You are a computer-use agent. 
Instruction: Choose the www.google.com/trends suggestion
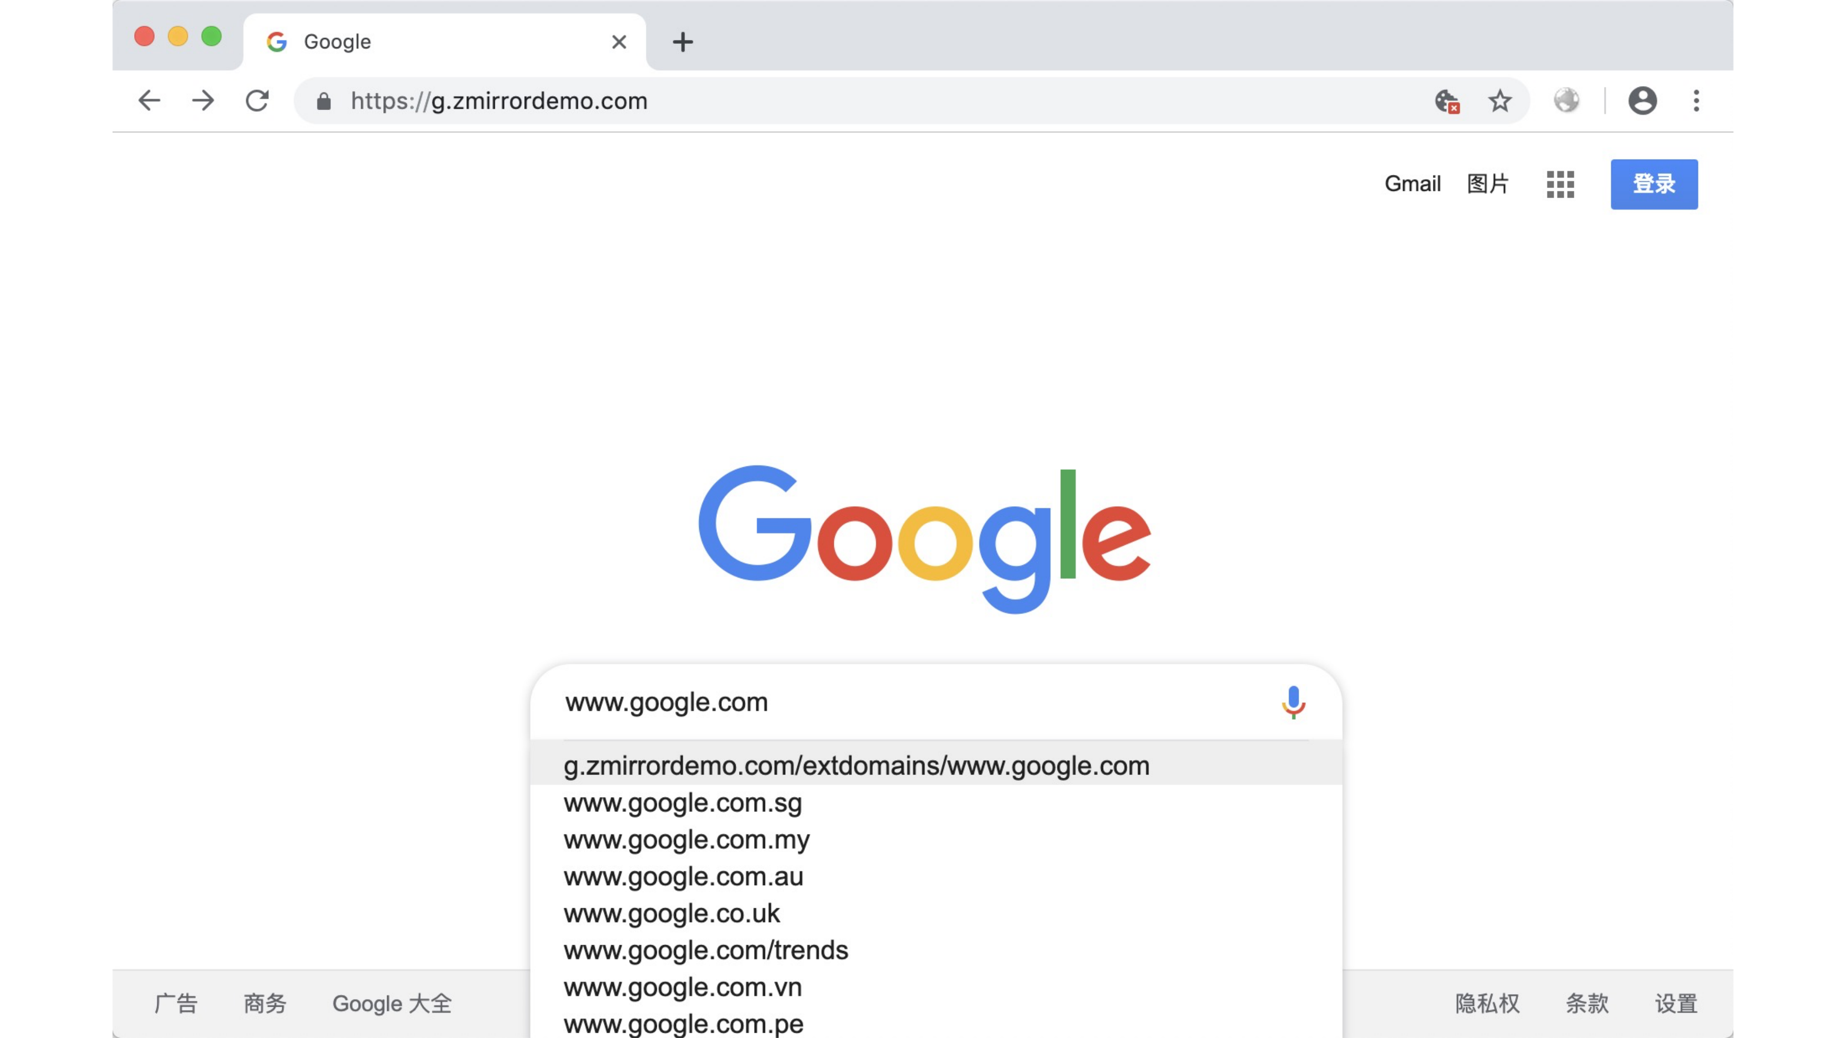tap(705, 950)
